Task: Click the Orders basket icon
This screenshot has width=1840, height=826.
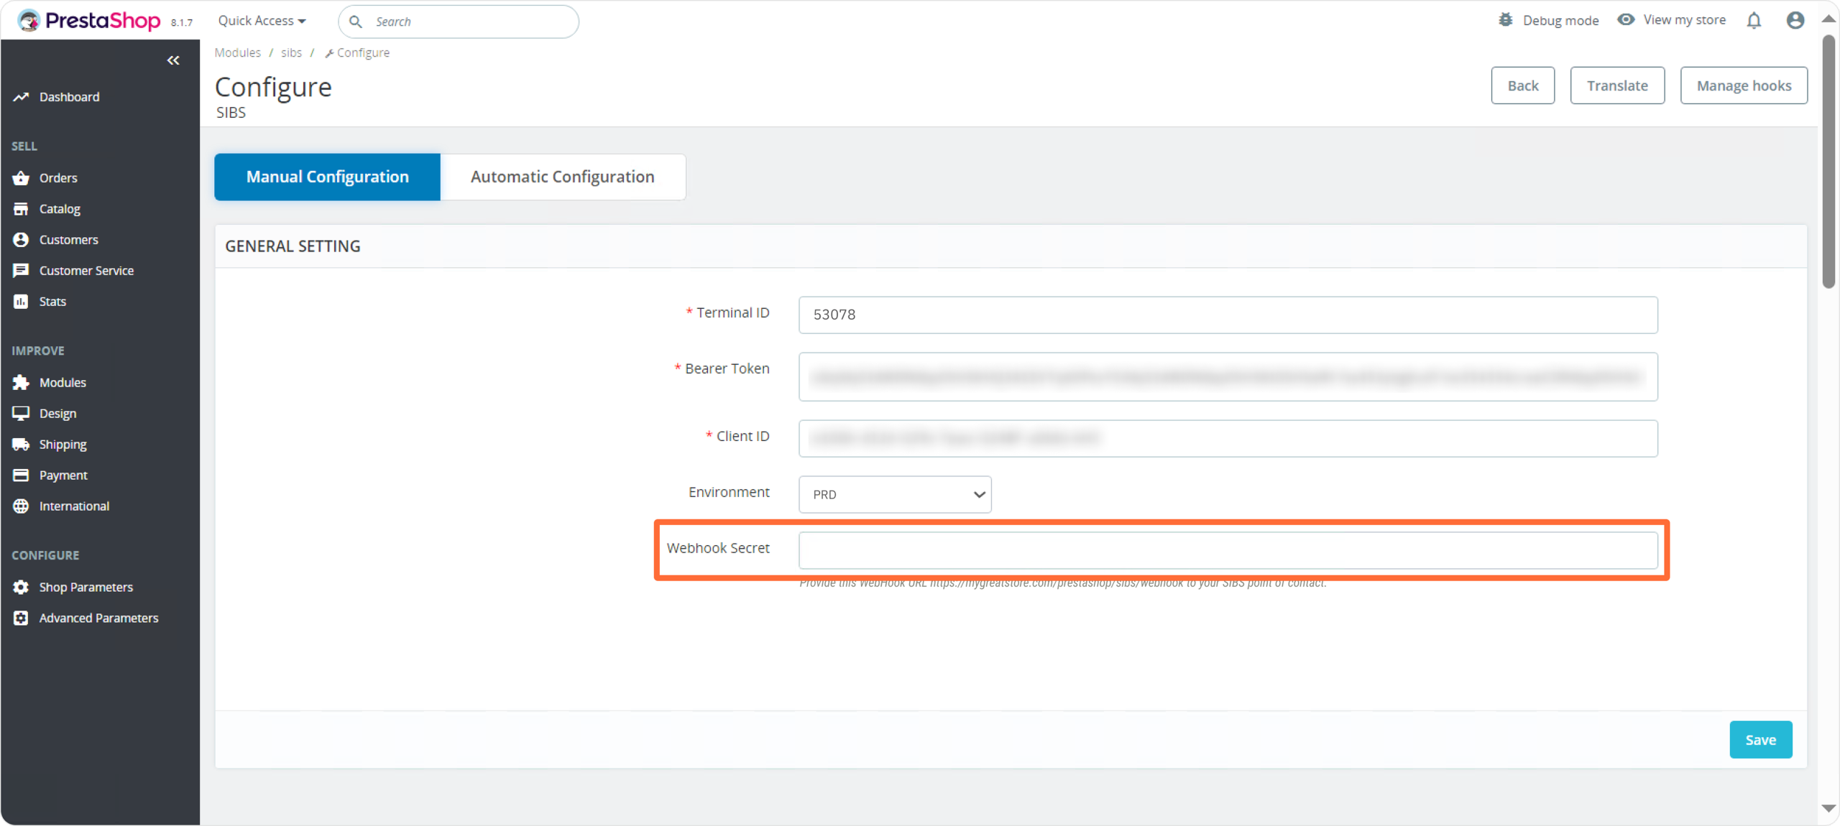Action: click(21, 177)
